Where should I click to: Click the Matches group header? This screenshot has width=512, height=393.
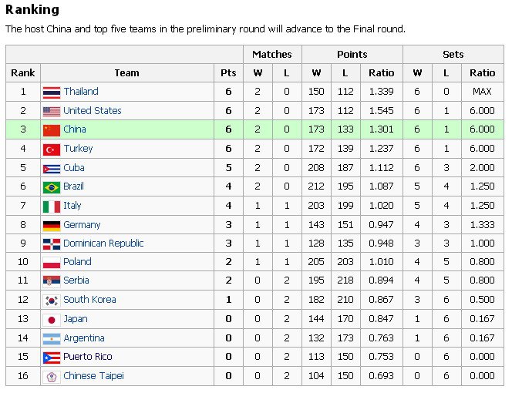coord(272,54)
